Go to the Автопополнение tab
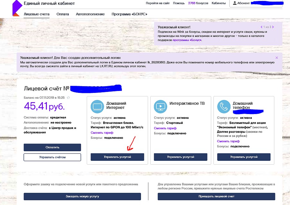Image resolution: width=290 pixels, height=205 pixels. (x=90, y=14)
